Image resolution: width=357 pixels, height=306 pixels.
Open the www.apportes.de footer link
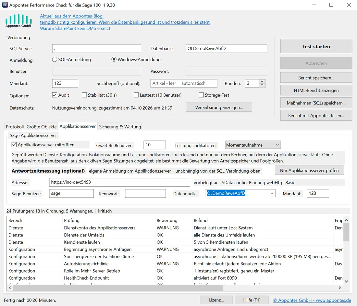pos(312,300)
